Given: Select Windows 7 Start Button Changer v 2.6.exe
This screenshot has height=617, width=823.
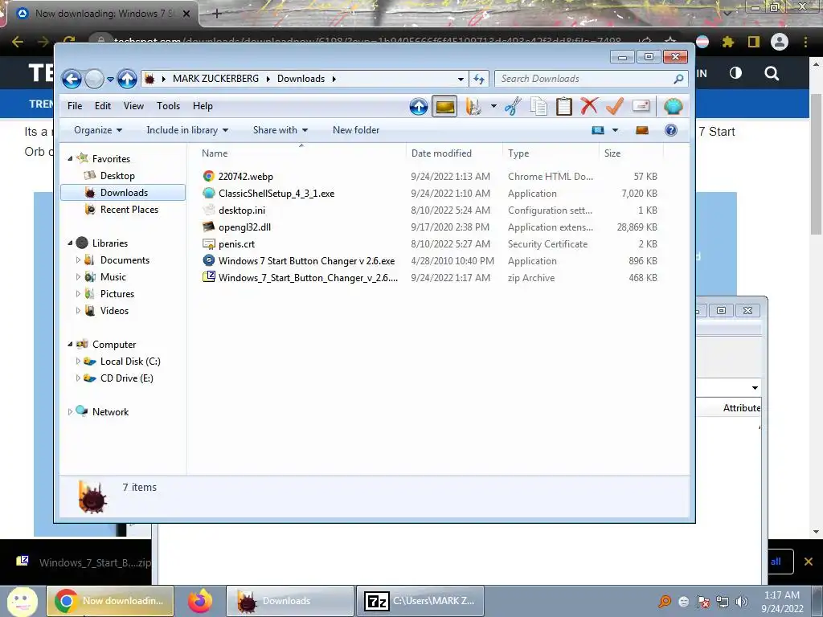Looking at the screenshot, I should [x=306, y=261].
